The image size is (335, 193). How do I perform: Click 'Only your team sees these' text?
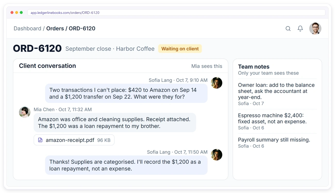(268, 73)
